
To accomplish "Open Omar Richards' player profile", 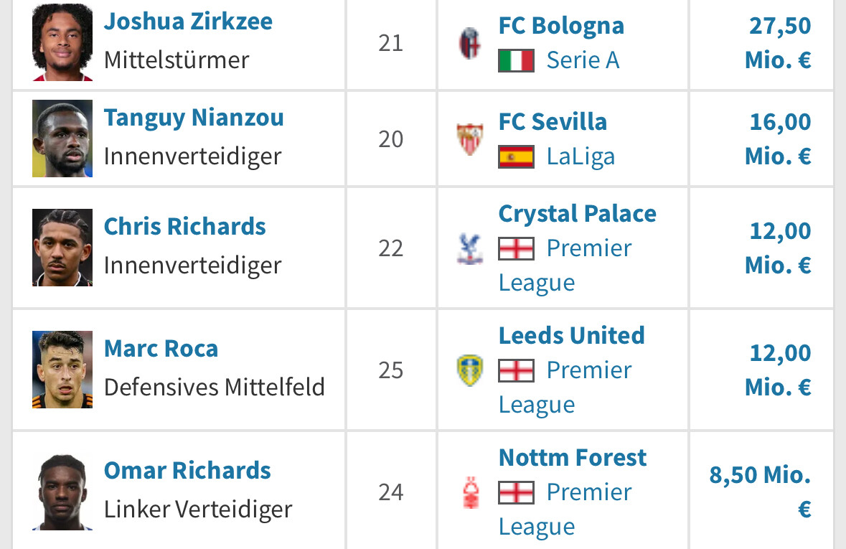I will point(187,471).
